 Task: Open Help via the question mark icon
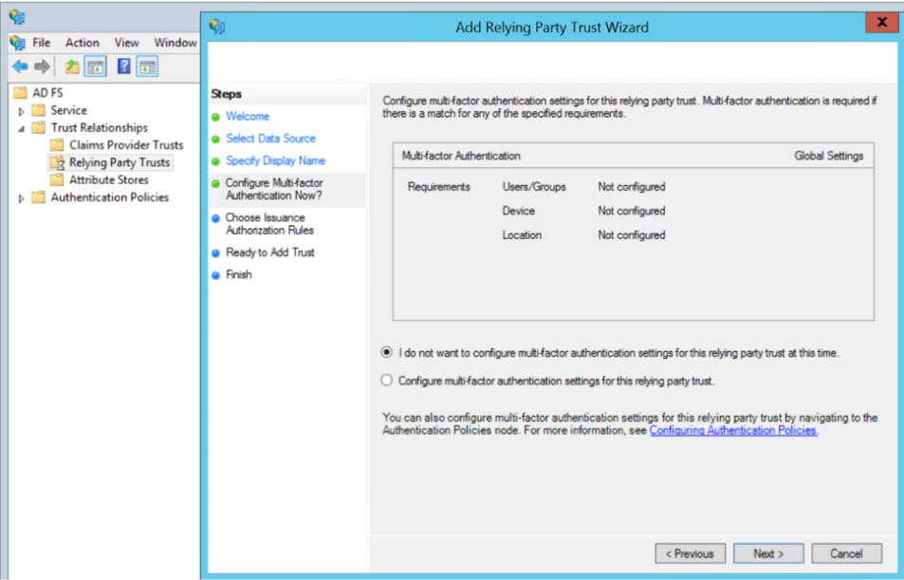click(123, 66)
